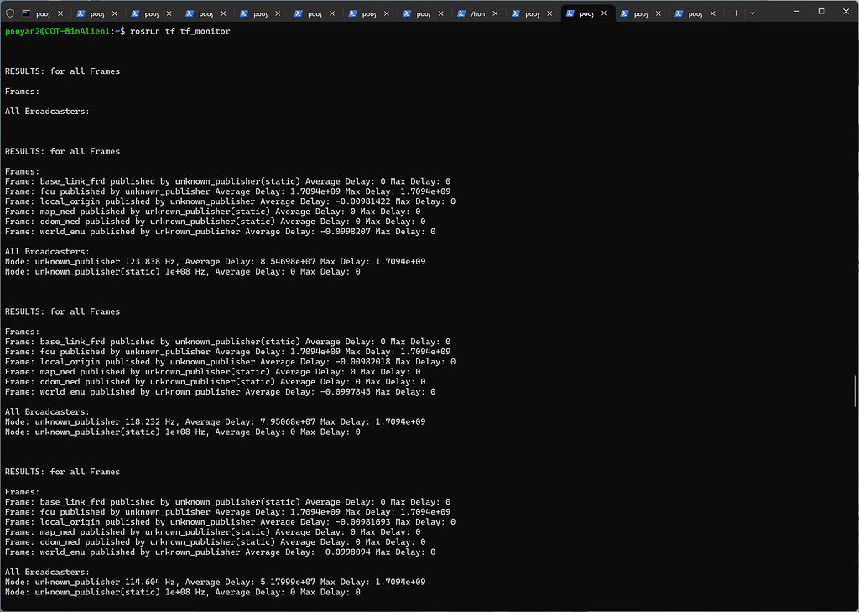Click the '123.838 Hz' publisher rate
This screenshot has width=859, height=612.
click(150, 262)
